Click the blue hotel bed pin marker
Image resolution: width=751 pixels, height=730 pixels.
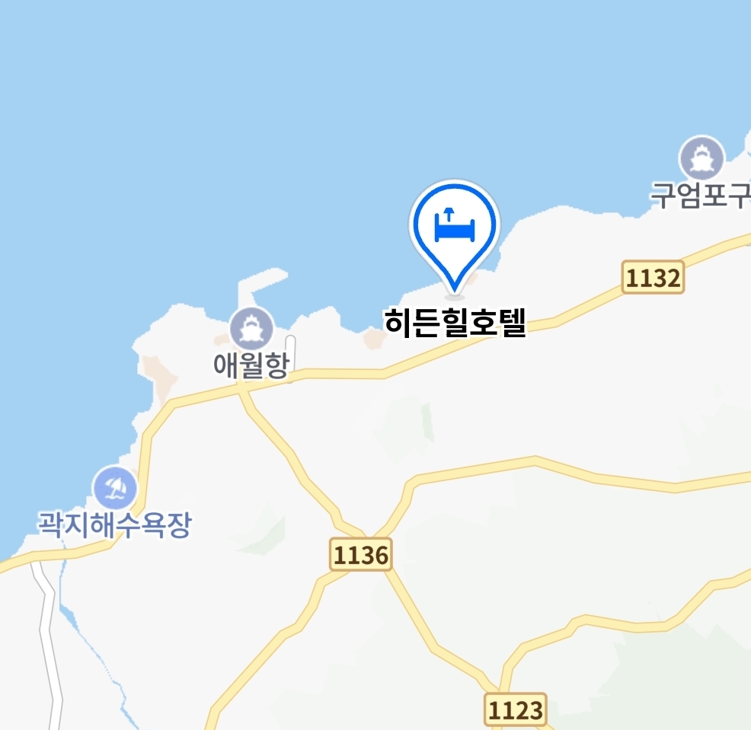(x=454, y=235)
